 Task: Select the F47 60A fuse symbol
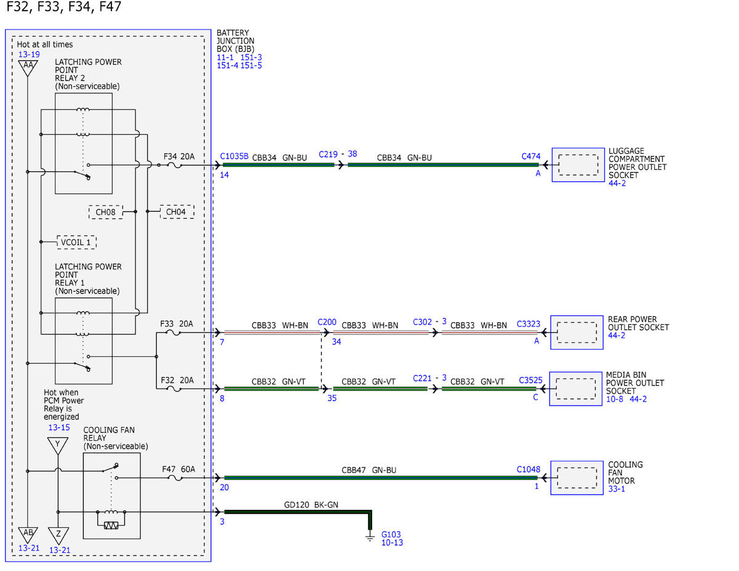(x=174, y=477)
